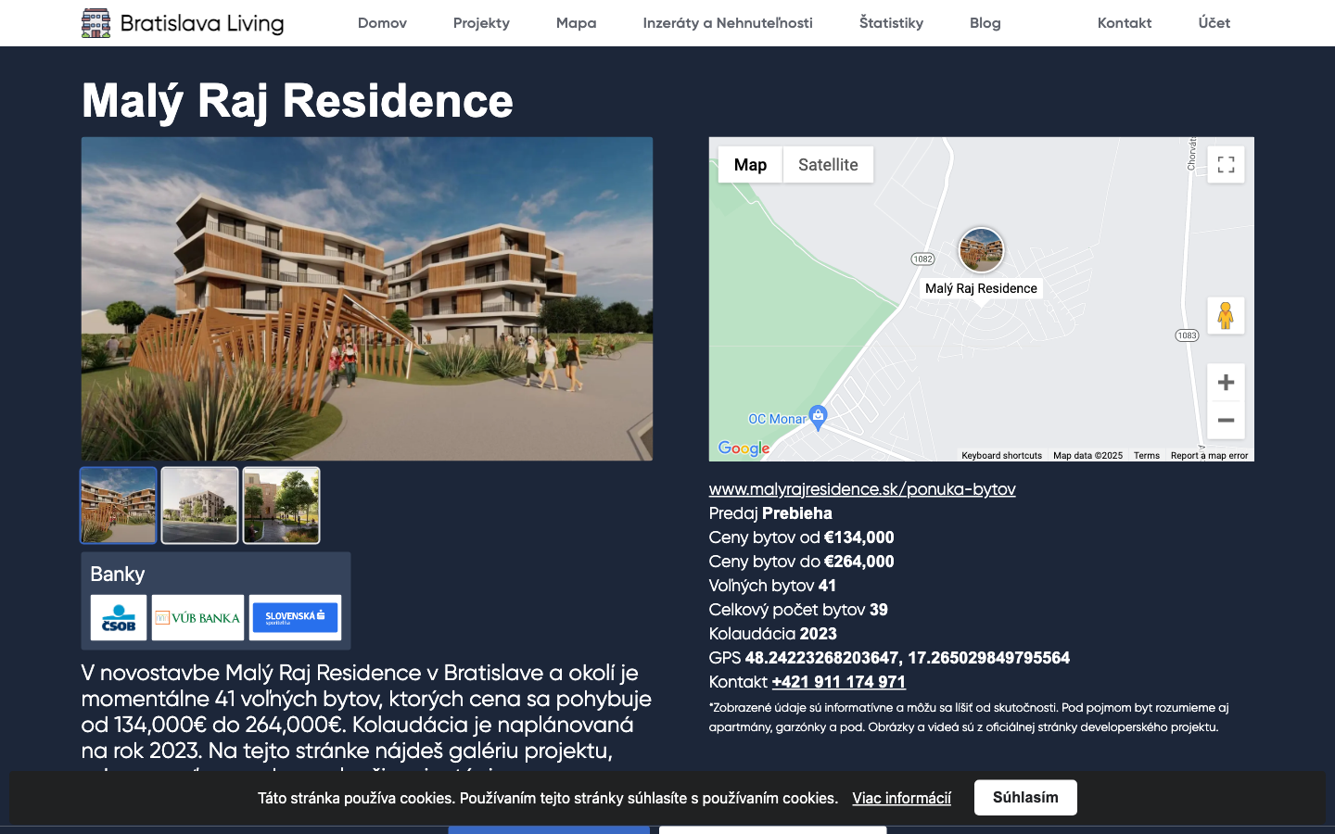Enter fullscreen on the Google map
The height and width of the screenshot is (834, 1335).
1226,164
